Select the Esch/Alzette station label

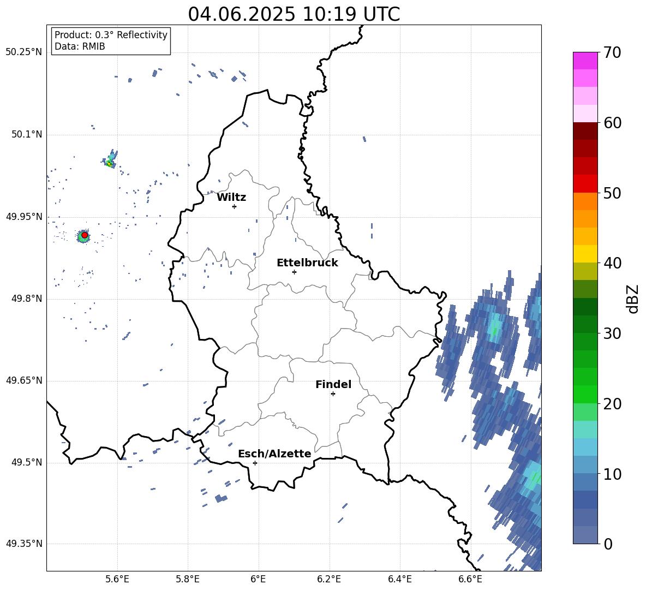click(x=274, y=454)
